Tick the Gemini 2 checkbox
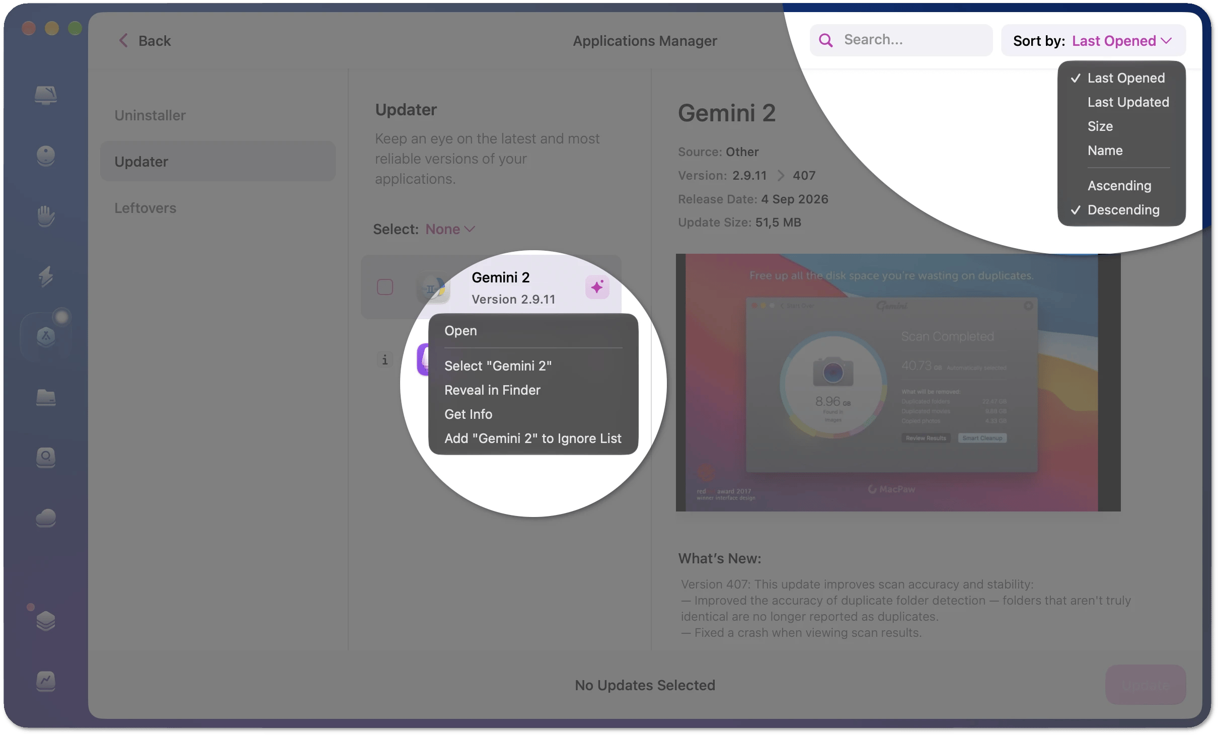This screenshot has width=1218, height=735. pyautogui.click(x=385, y=287)
